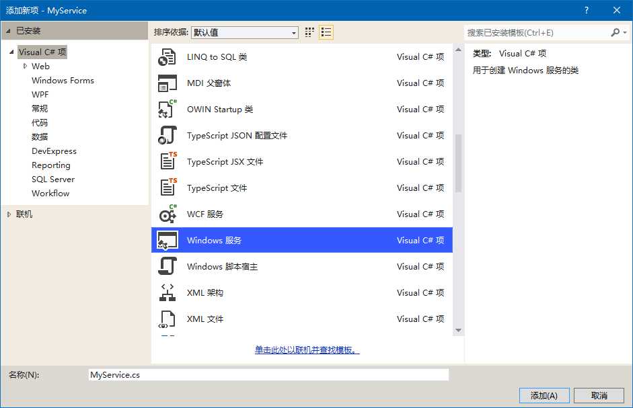The image size is (633, 408).
Task: Select TypeScript JSX 文件 text
Action: 225,162
